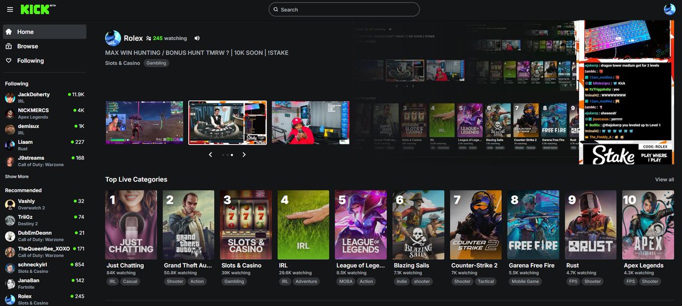Open Vashly recommended channel
Screen dimensions: 682x306
coord(44,205)
